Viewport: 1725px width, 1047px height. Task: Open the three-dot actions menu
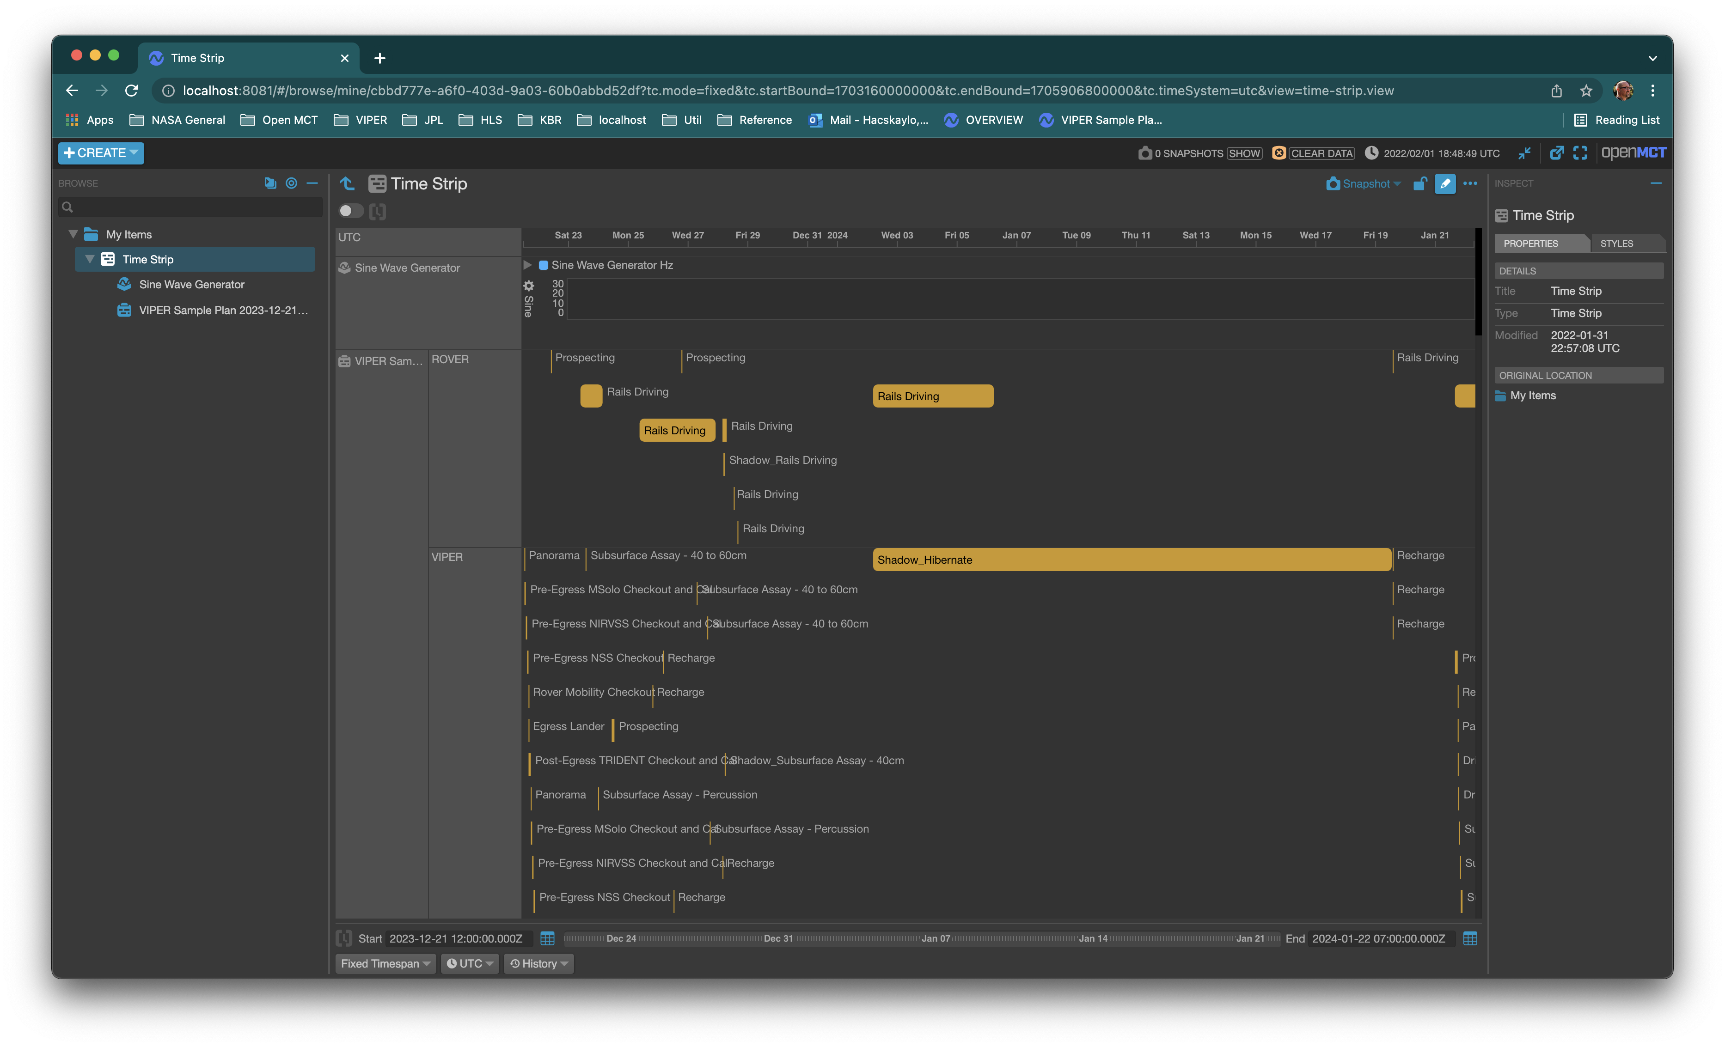(1470, 183)
